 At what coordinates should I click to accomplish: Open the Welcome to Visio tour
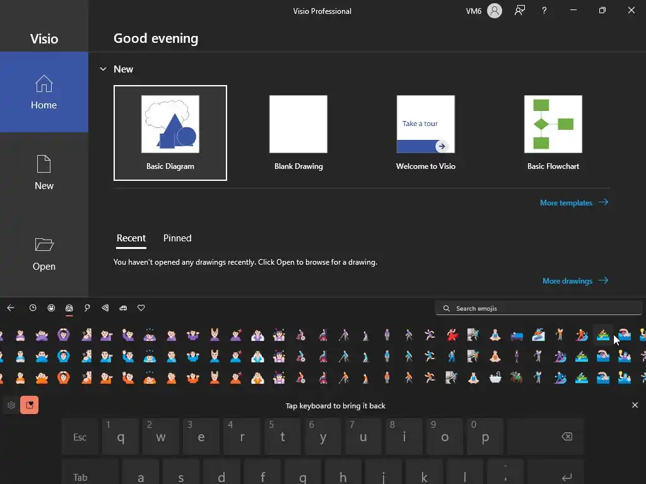(426, 133)
